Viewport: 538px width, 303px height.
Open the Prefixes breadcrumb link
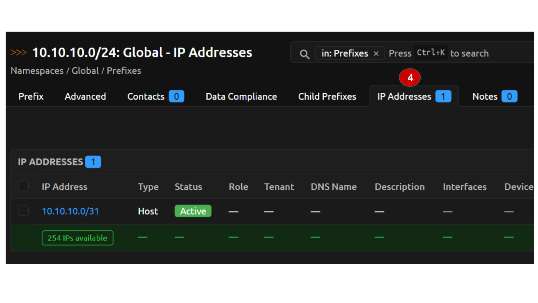pos(124,71)
